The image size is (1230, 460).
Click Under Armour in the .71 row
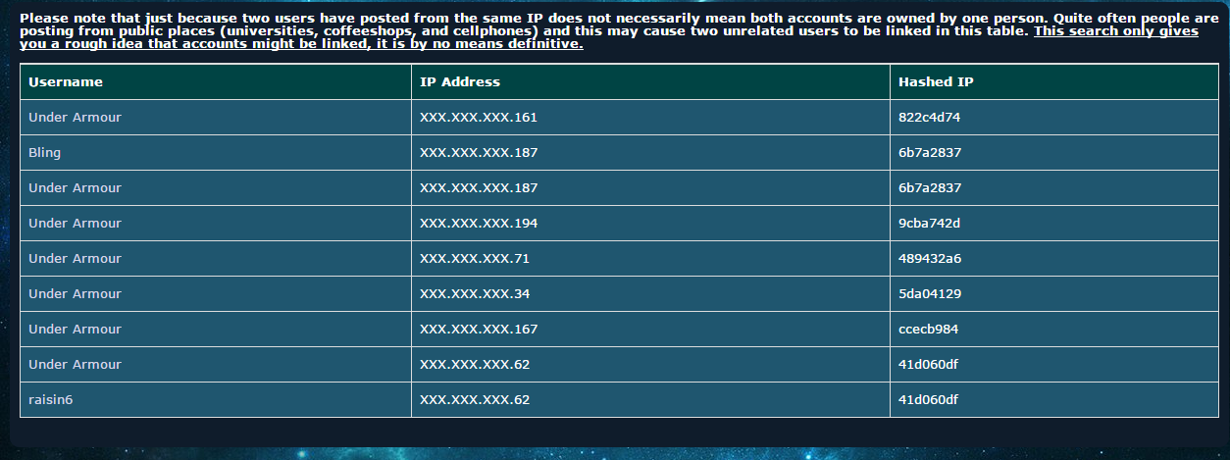(75, 259)
